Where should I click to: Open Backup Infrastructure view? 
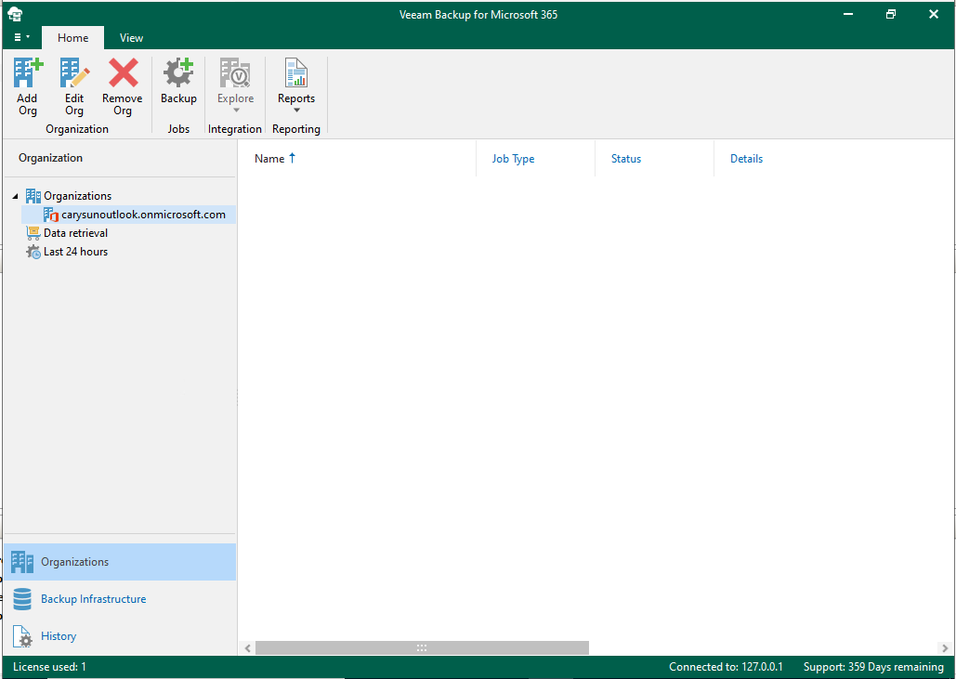[x=93, y=599]
